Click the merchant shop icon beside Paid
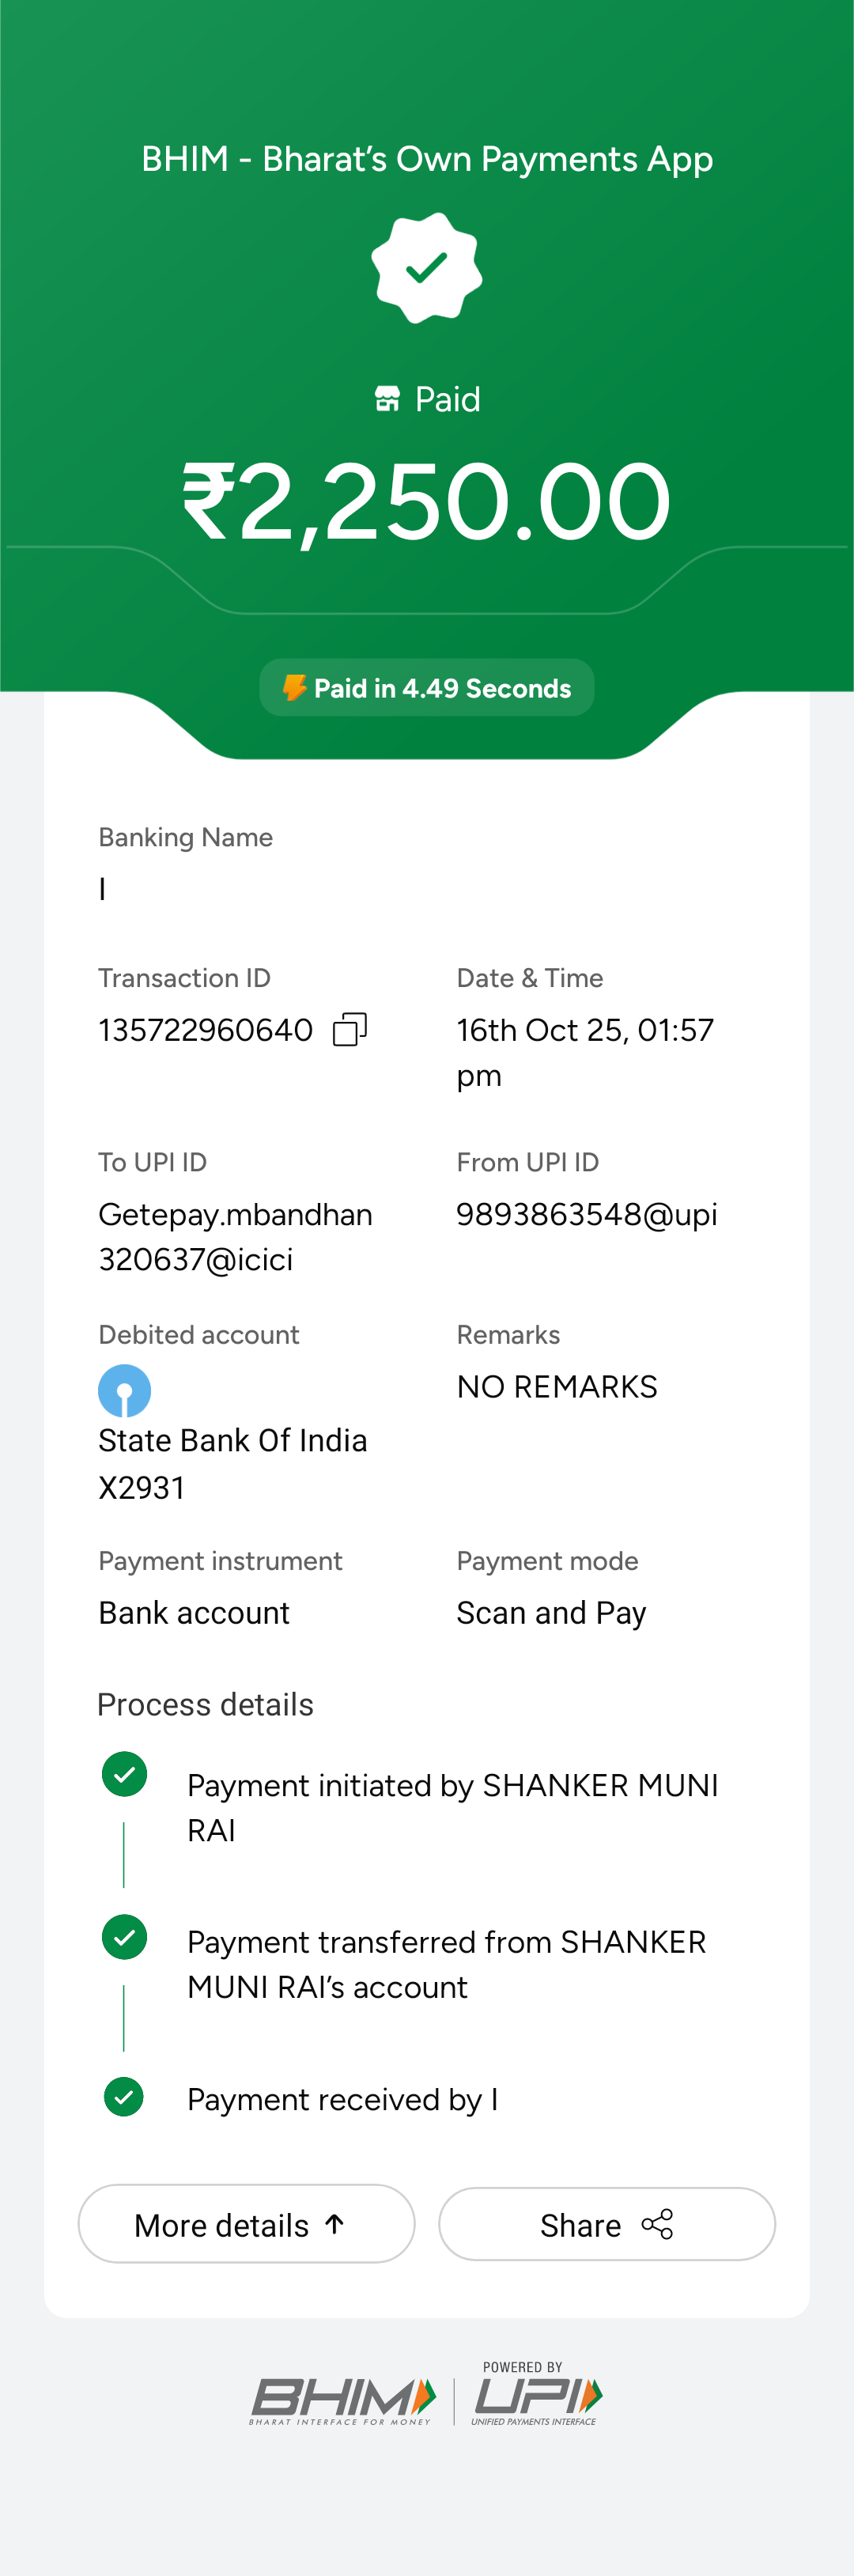This screenshot has height=2576, width=854. (x=387, y=399)
